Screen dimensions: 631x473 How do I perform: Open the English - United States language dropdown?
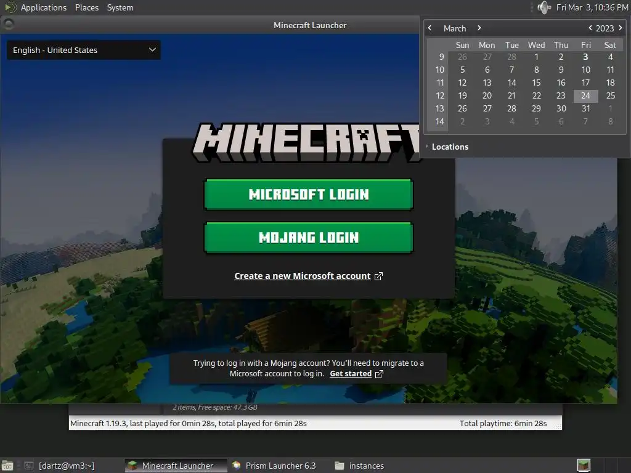click(84, 50)
